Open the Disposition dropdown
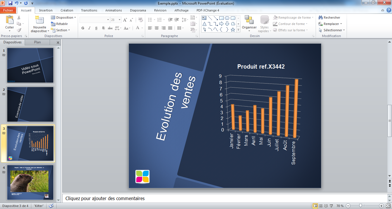 tap(63, 17)
